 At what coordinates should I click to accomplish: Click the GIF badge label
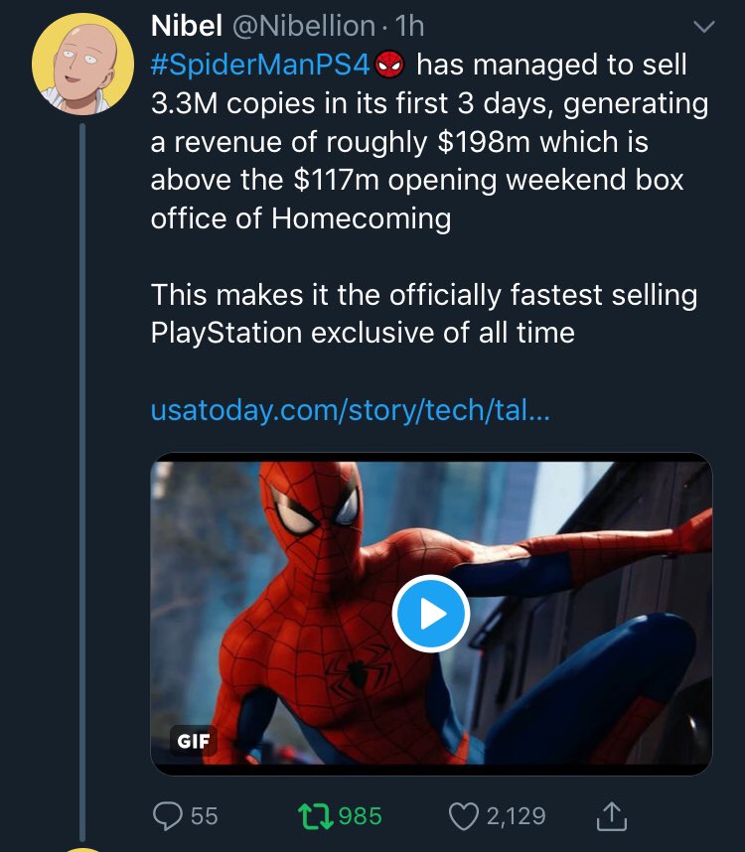(x=193, y=741)
